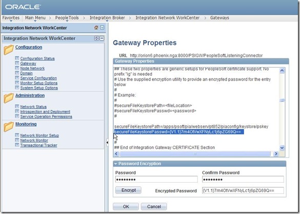Click the highlighted secureFileKeystorePasswd line
The height and width of the screenshot is (214, 300).
tap(179, 132)
